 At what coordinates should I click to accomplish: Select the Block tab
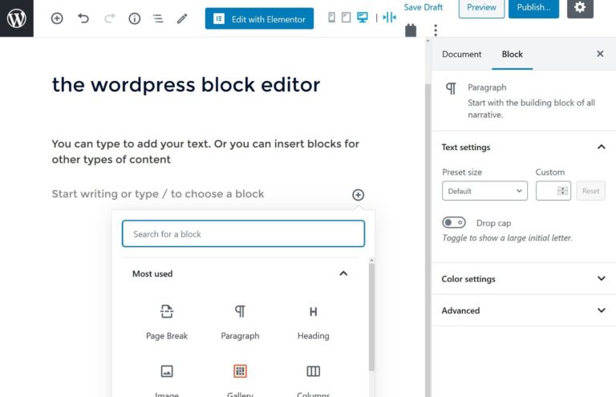[x=512, y=55]
